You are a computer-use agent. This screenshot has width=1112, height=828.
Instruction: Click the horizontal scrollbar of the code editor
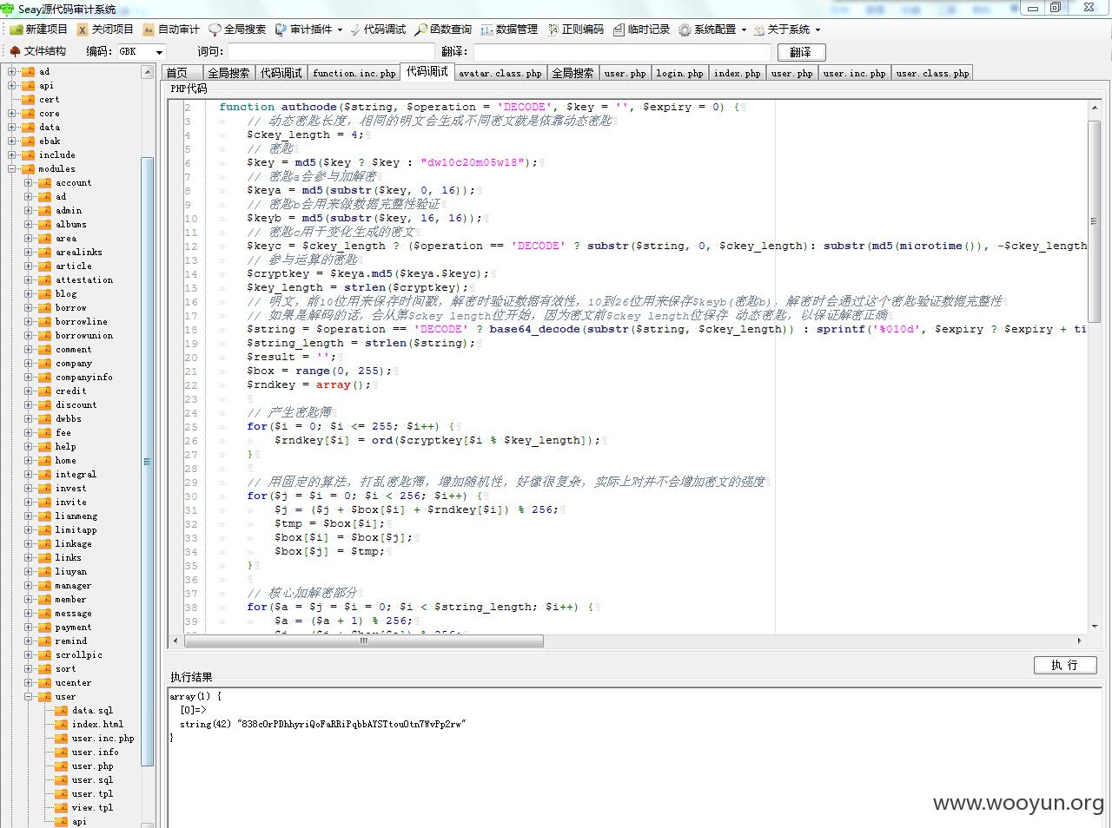(x=364, y=641)
